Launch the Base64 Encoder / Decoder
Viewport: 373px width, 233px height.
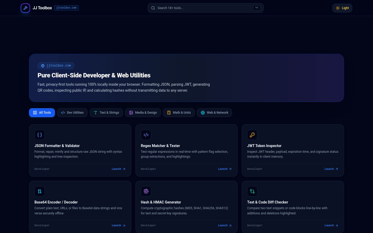[x=119, y=225]
